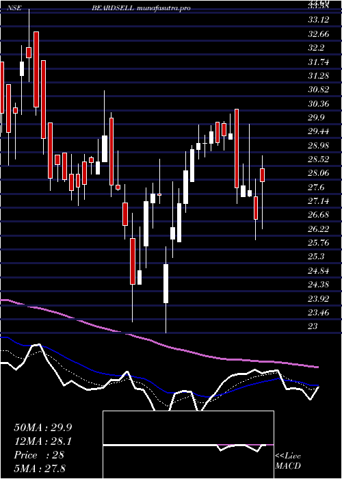Select the 32.2 price axis label
342x479 pixels.
pos(316,48)
